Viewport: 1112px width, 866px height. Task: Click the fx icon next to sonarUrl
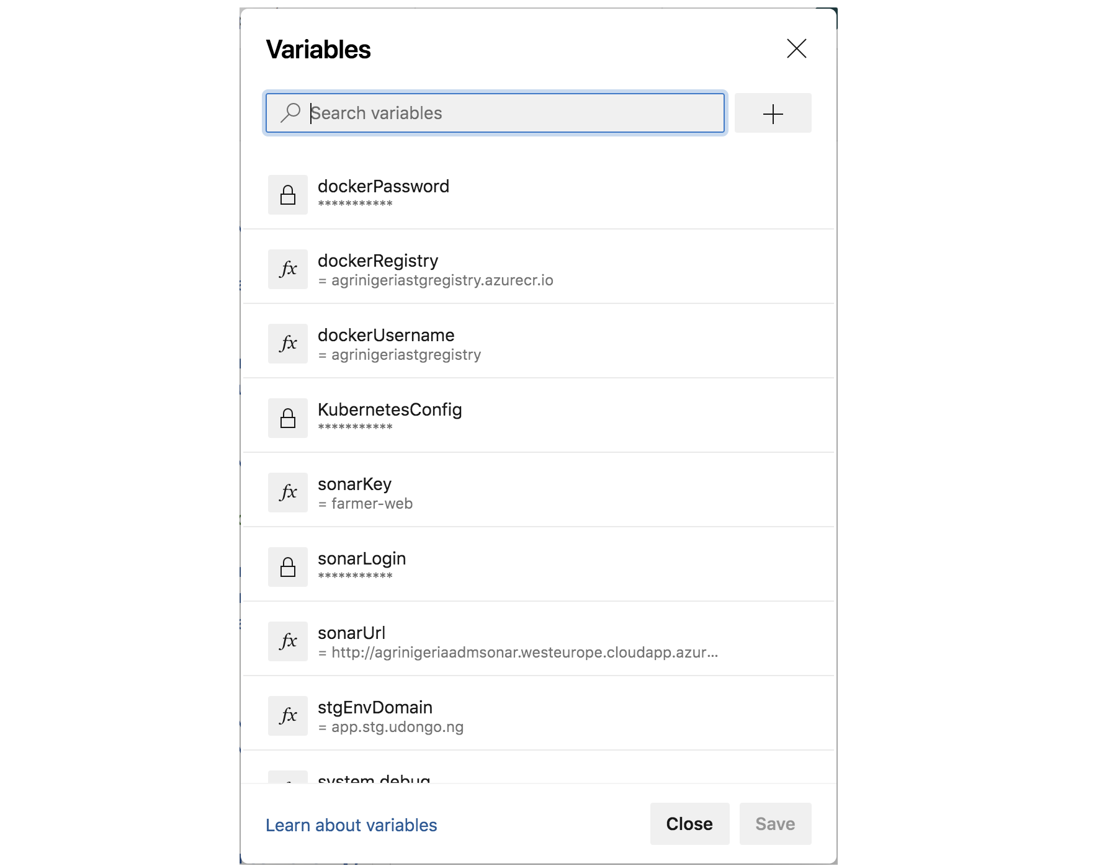(x=287, y=641)
